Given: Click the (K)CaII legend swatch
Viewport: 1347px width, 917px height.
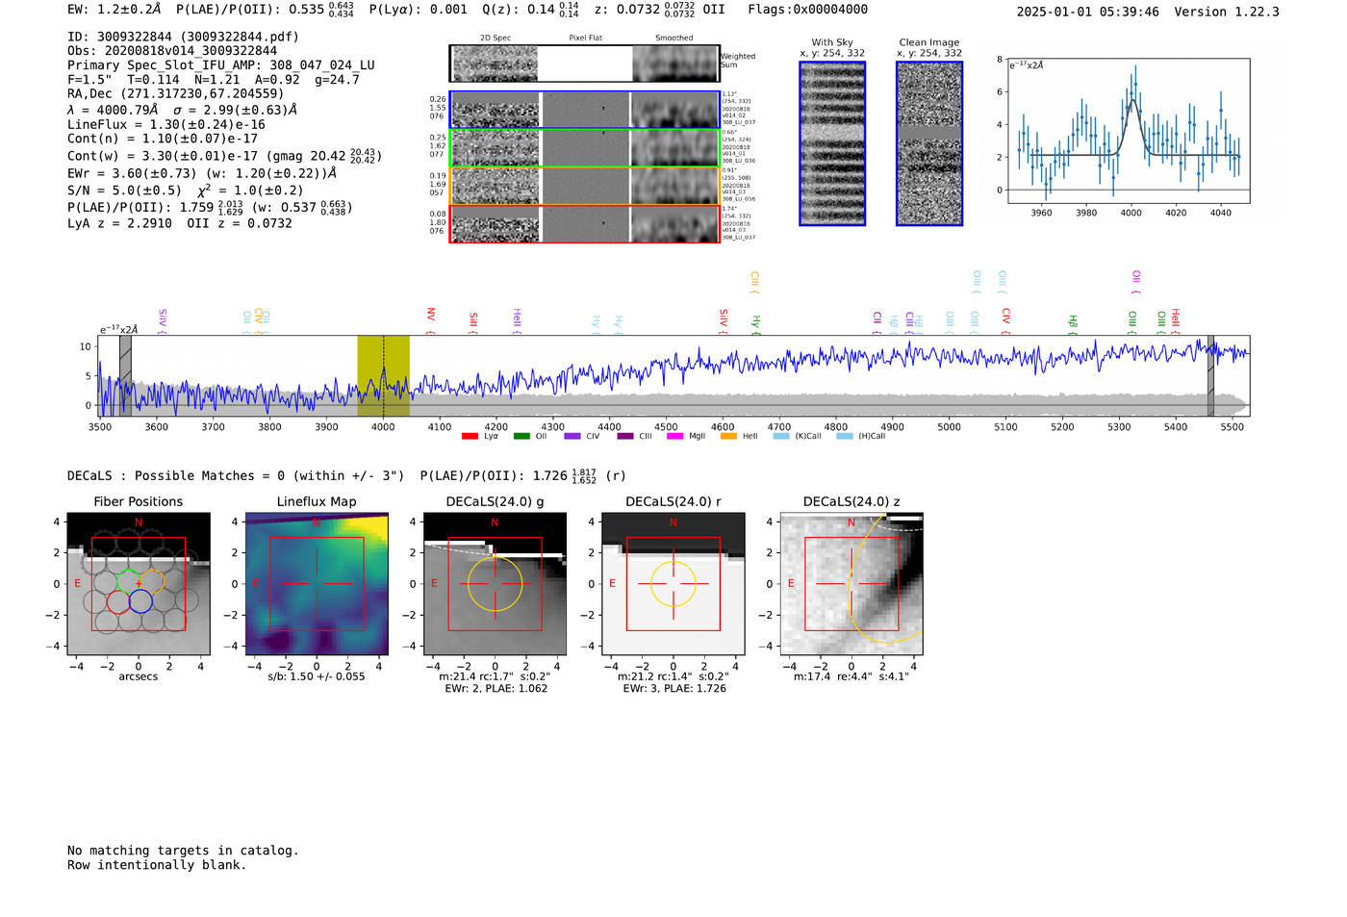Looking at the screenshot, I should [780, 436].
